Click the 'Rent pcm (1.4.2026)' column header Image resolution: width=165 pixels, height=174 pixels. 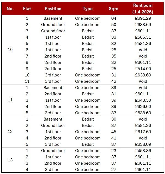pyautogui.click(x=143, y=8)
